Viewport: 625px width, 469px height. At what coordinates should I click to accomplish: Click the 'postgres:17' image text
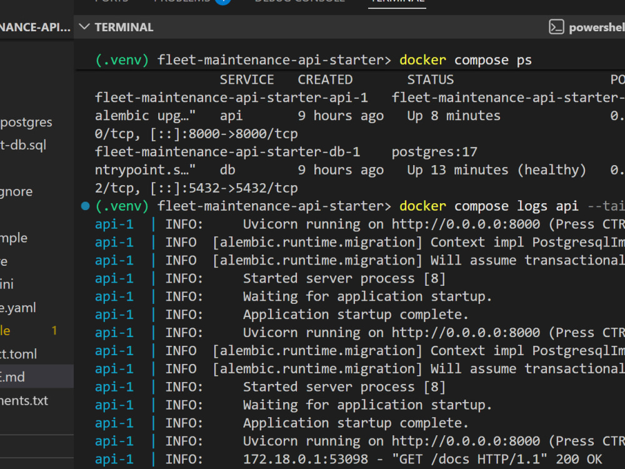pos(434,152)
